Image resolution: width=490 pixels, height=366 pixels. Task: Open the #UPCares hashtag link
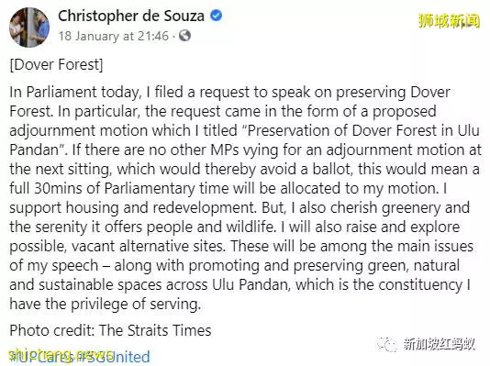click(41, 357)
